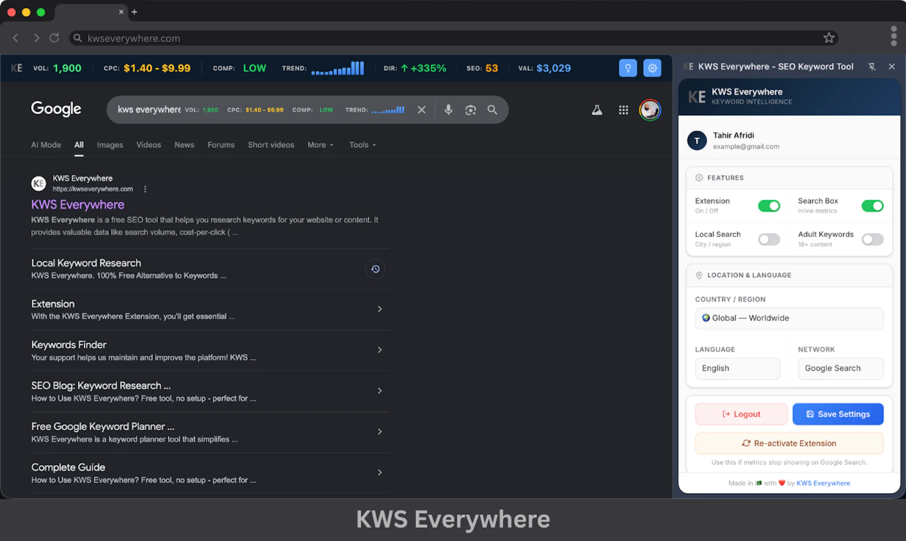Click the KE logo in the panel header
This screenshot has height=541, width=906.
pyautogui.click(x=697, y=97)
